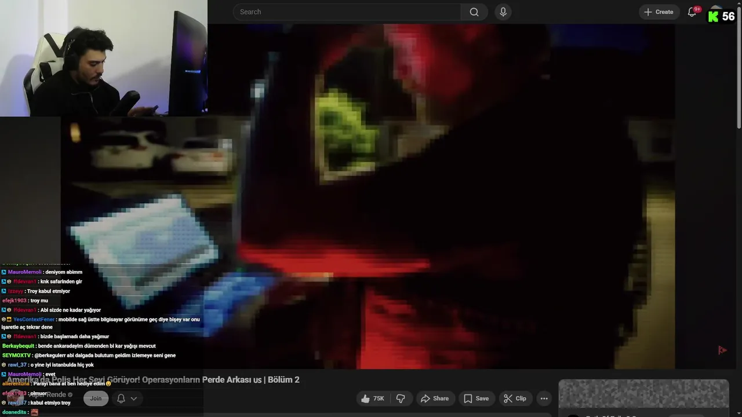Click the magnifier search button

pos(474,12)
